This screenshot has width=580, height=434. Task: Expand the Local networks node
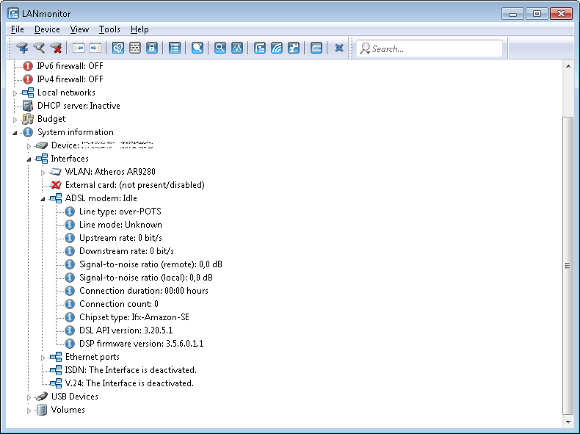[x=15, y=93]
